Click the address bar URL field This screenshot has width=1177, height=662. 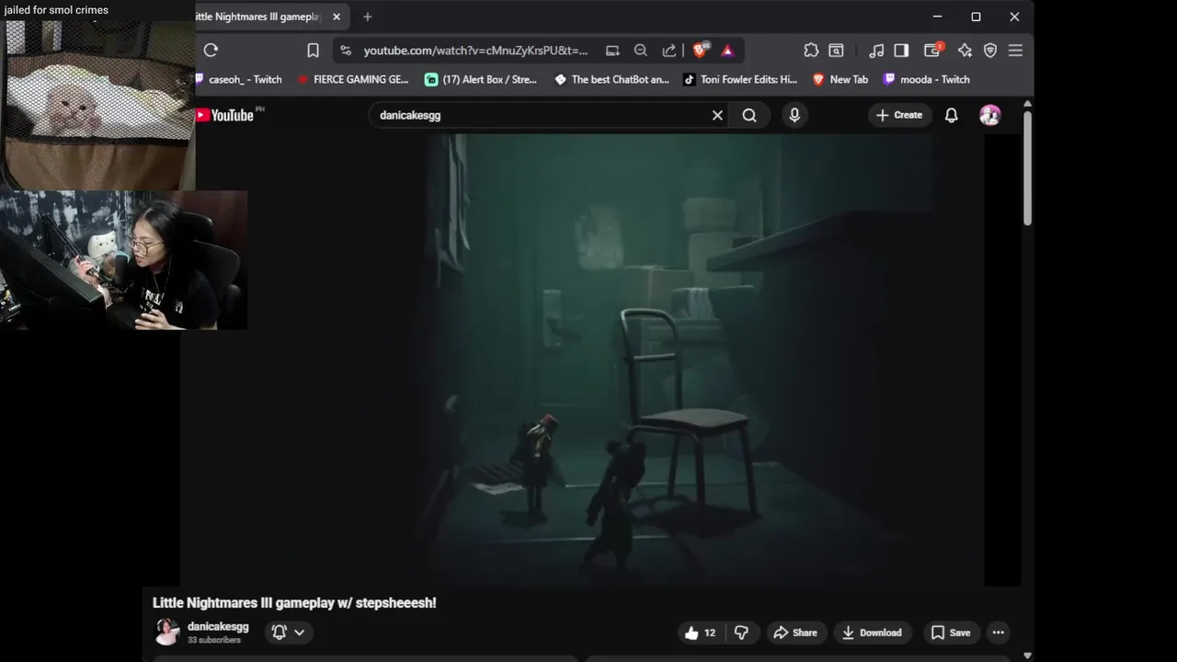475,51
